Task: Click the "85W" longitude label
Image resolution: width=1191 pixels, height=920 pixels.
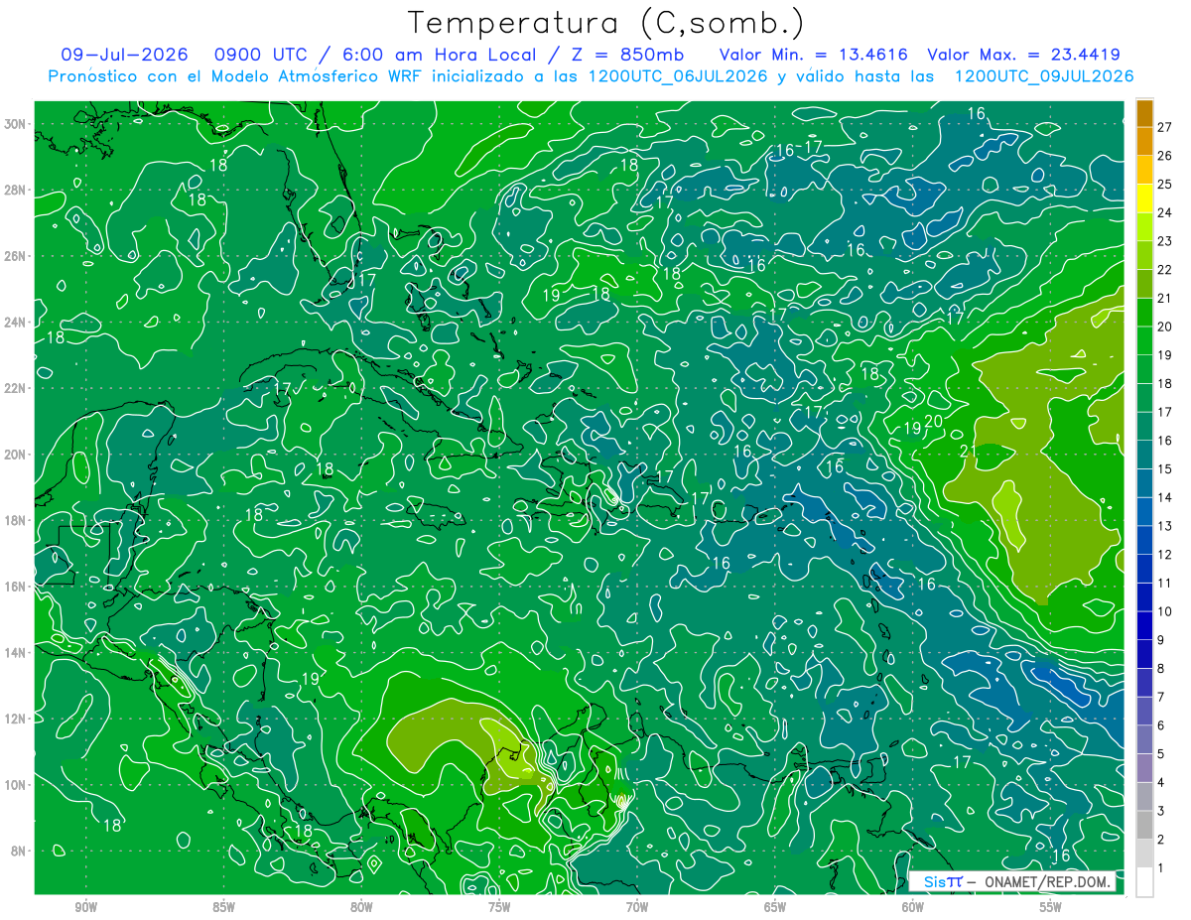Action: point(224,907)
